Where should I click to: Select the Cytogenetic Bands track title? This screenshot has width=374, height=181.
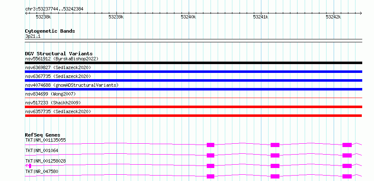50,31
